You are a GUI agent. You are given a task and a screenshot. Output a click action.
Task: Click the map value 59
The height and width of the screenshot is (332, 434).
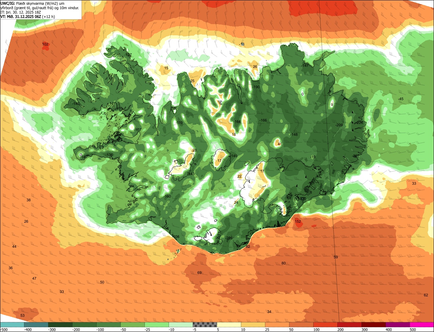(x=336, y=257)
